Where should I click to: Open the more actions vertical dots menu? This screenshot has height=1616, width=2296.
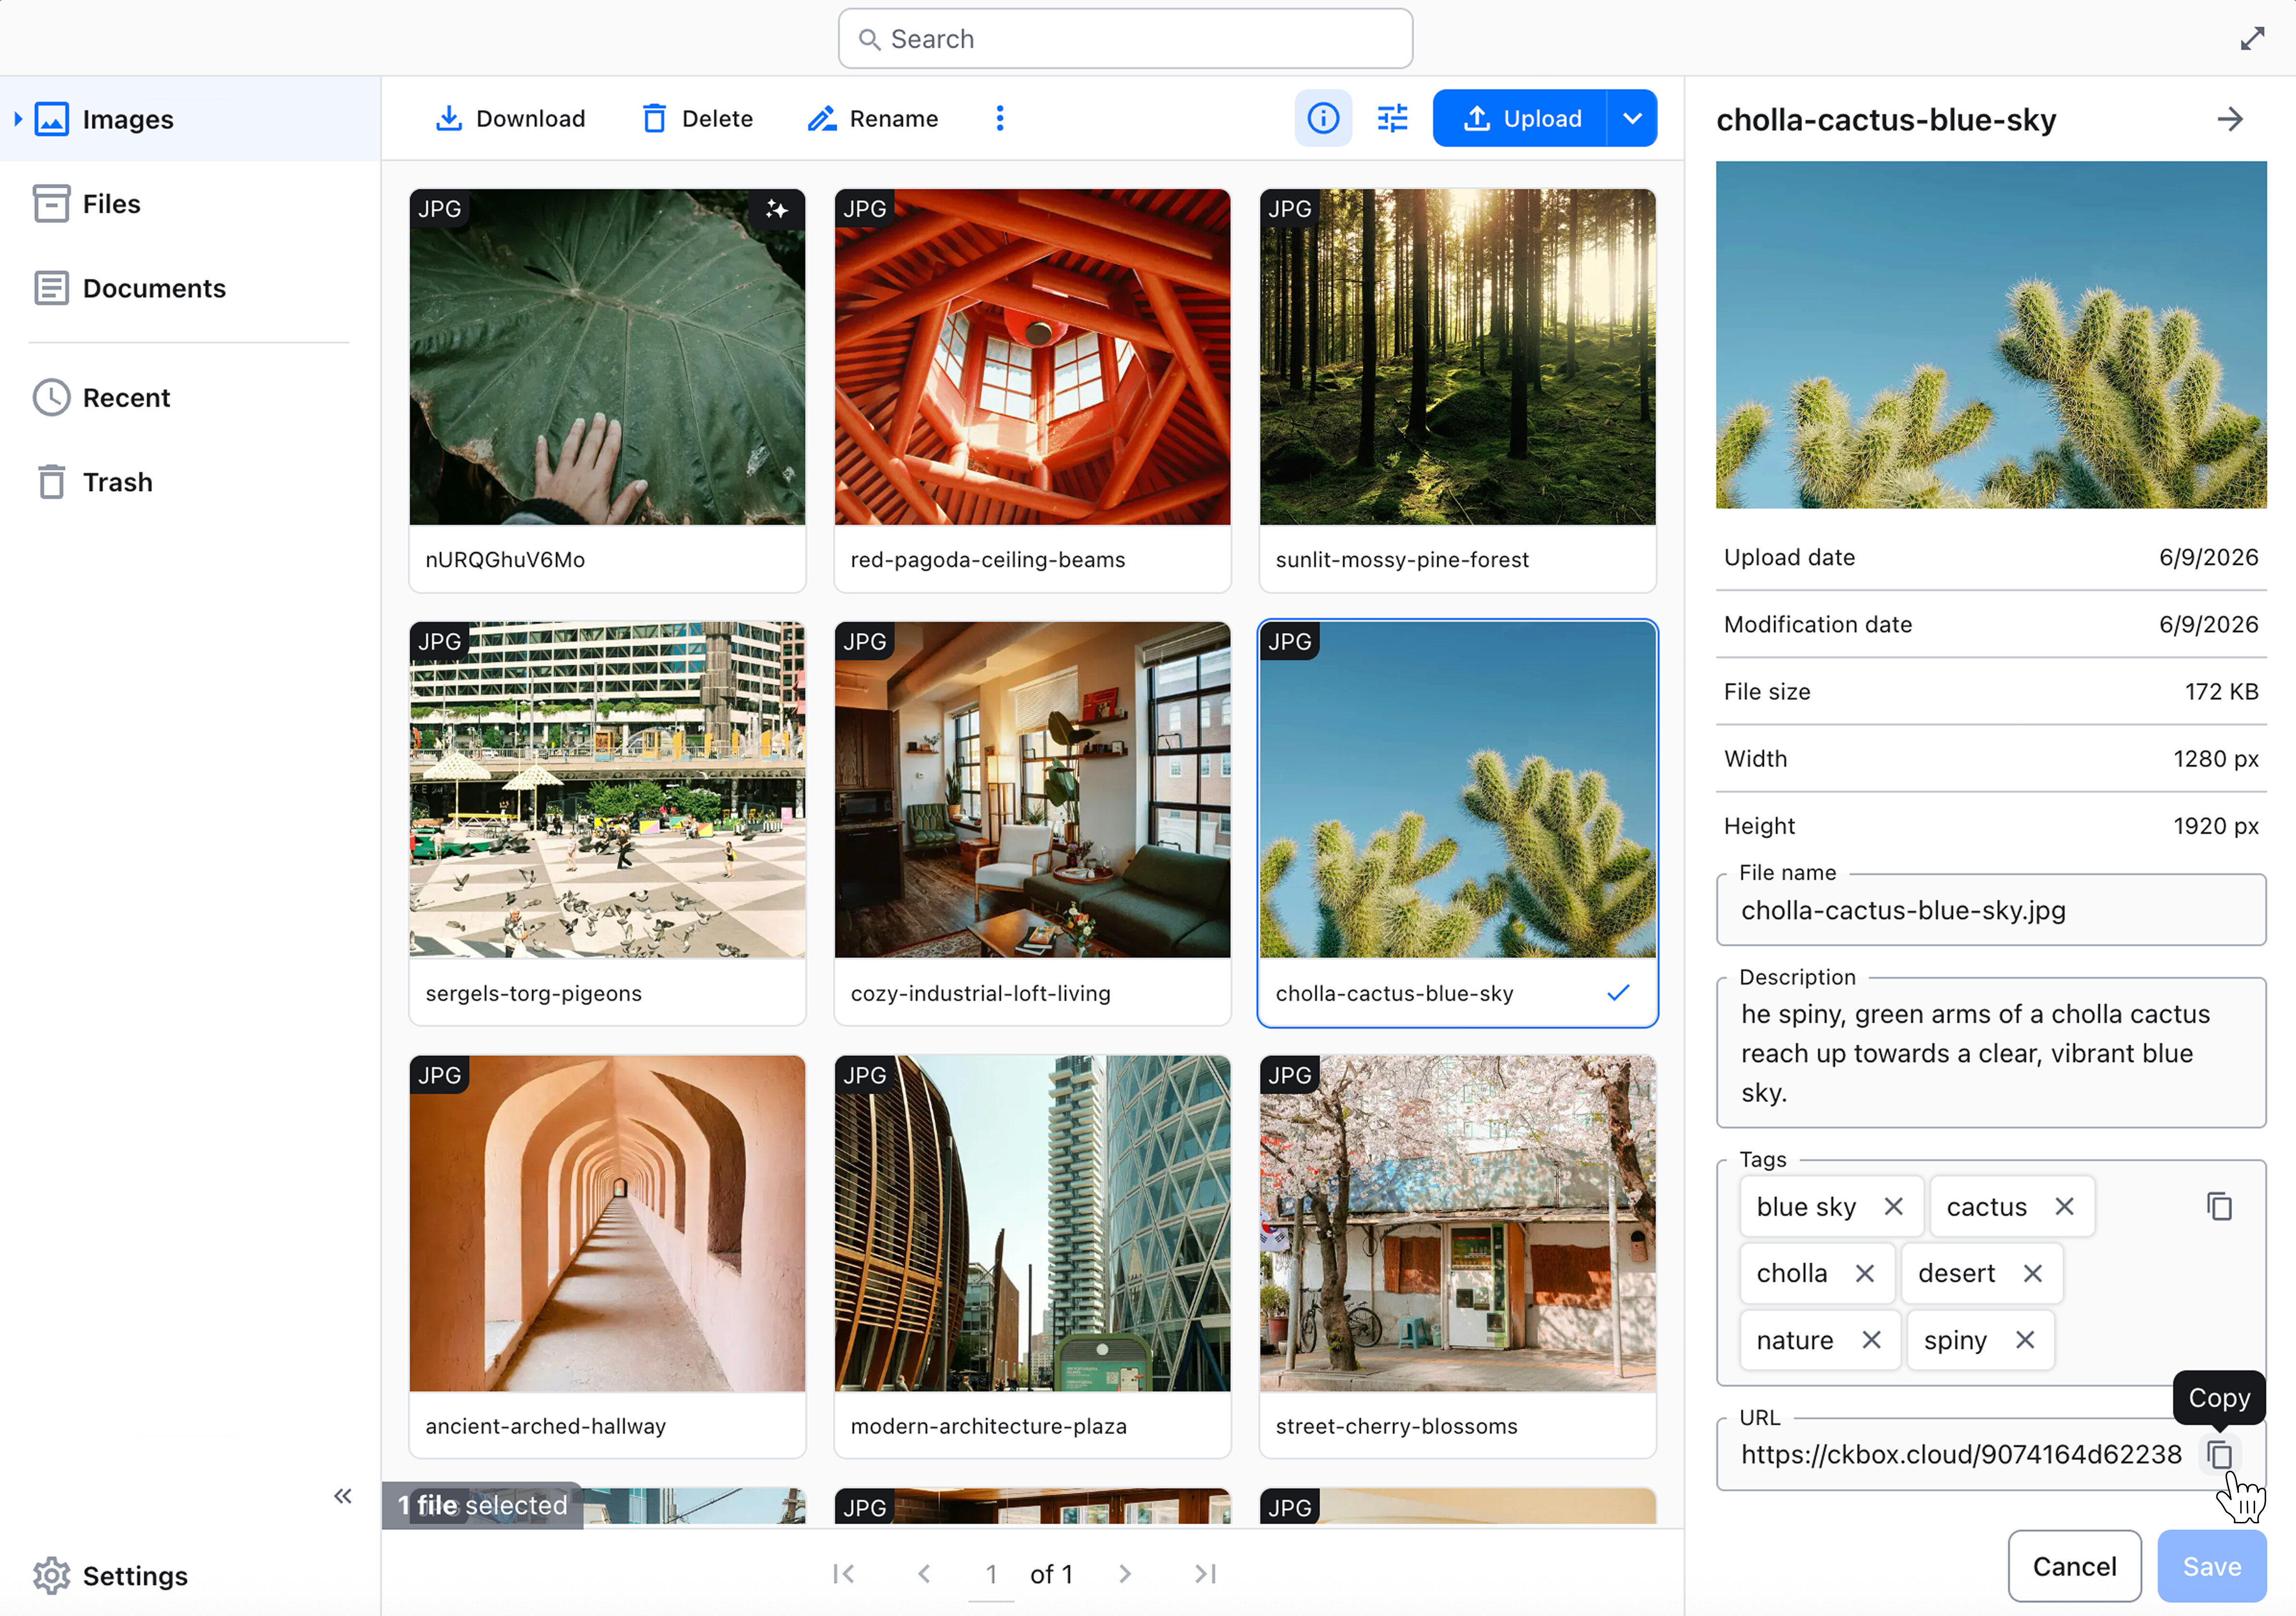tap(1000, 119)
